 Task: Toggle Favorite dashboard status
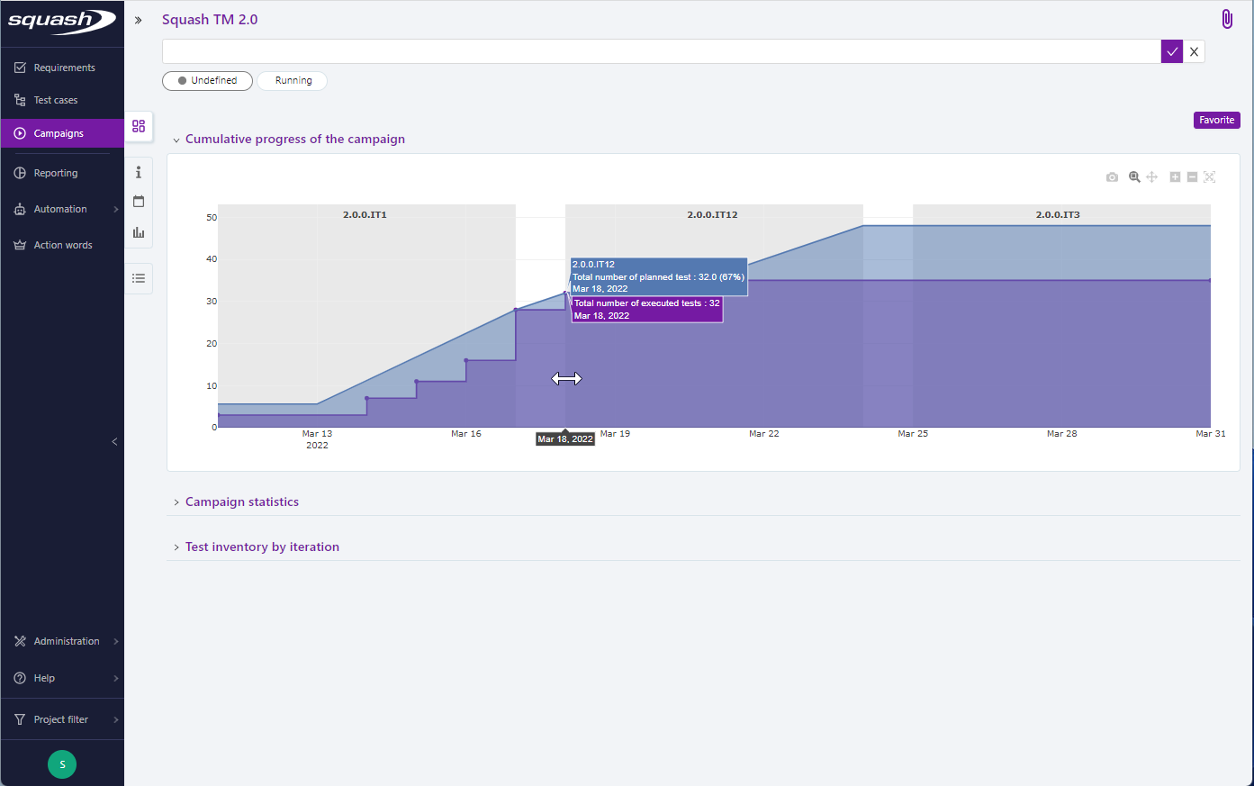(x=1216, y=120)
